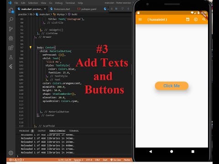Expand the practise breadcrumb segment
219x164 pixels.
22,14
